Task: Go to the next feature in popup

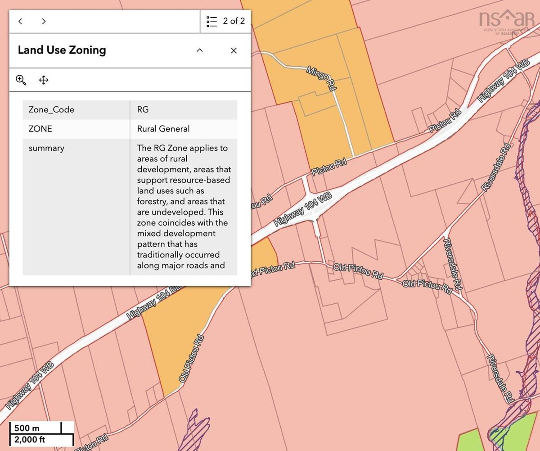Action: (x=44, y=21)
